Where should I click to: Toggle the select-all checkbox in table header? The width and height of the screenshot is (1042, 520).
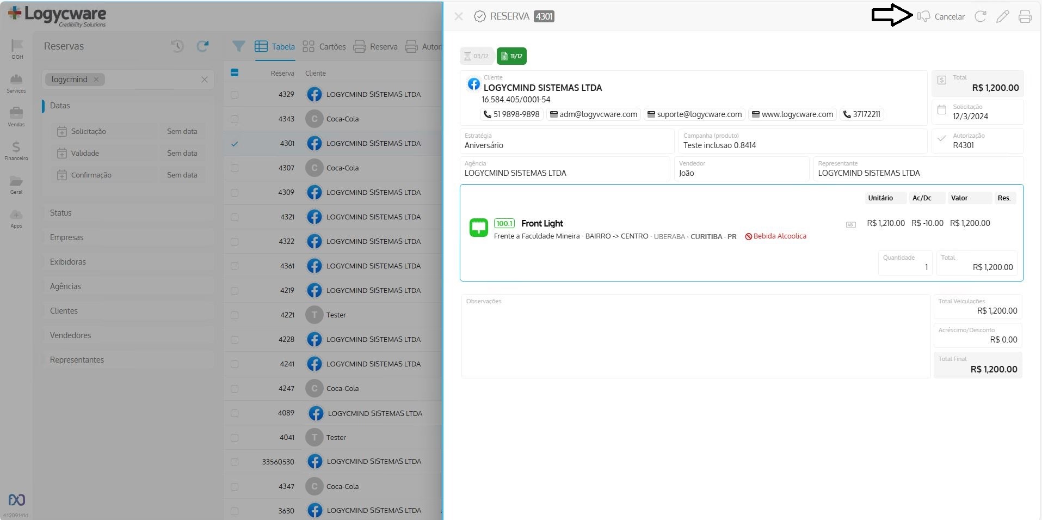coord(235,72)
